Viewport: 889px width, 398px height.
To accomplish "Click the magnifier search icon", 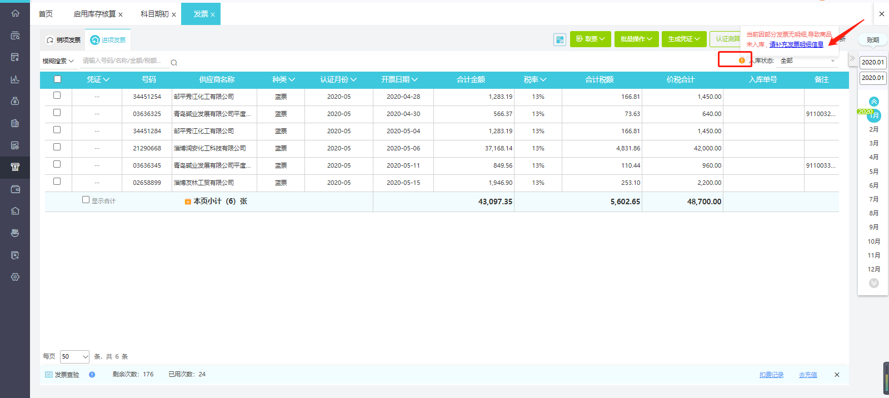I will coord(174,63).
